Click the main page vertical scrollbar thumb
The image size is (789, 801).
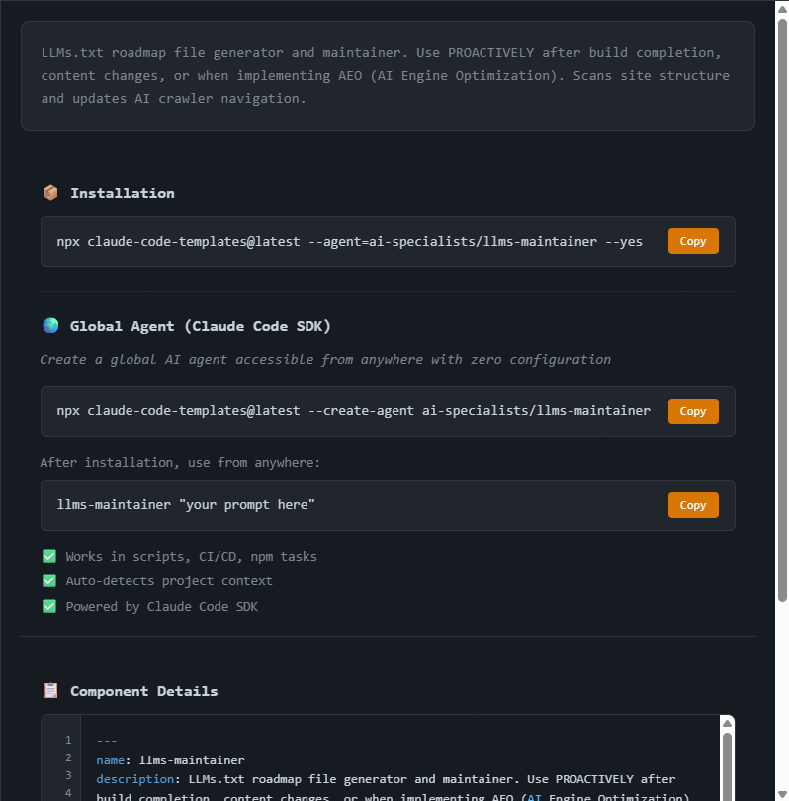click(x=782, y=311)
